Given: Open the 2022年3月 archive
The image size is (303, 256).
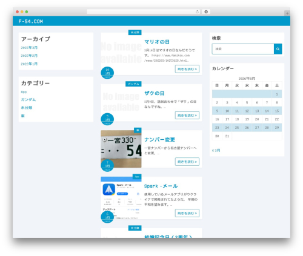Looking at the screenshot, I should pos(29,48).
